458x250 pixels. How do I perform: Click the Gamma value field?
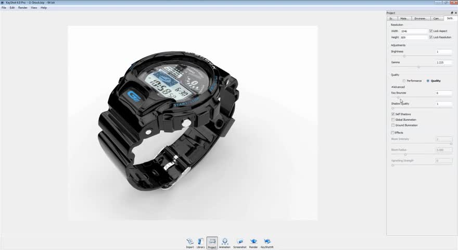(443, 63)
